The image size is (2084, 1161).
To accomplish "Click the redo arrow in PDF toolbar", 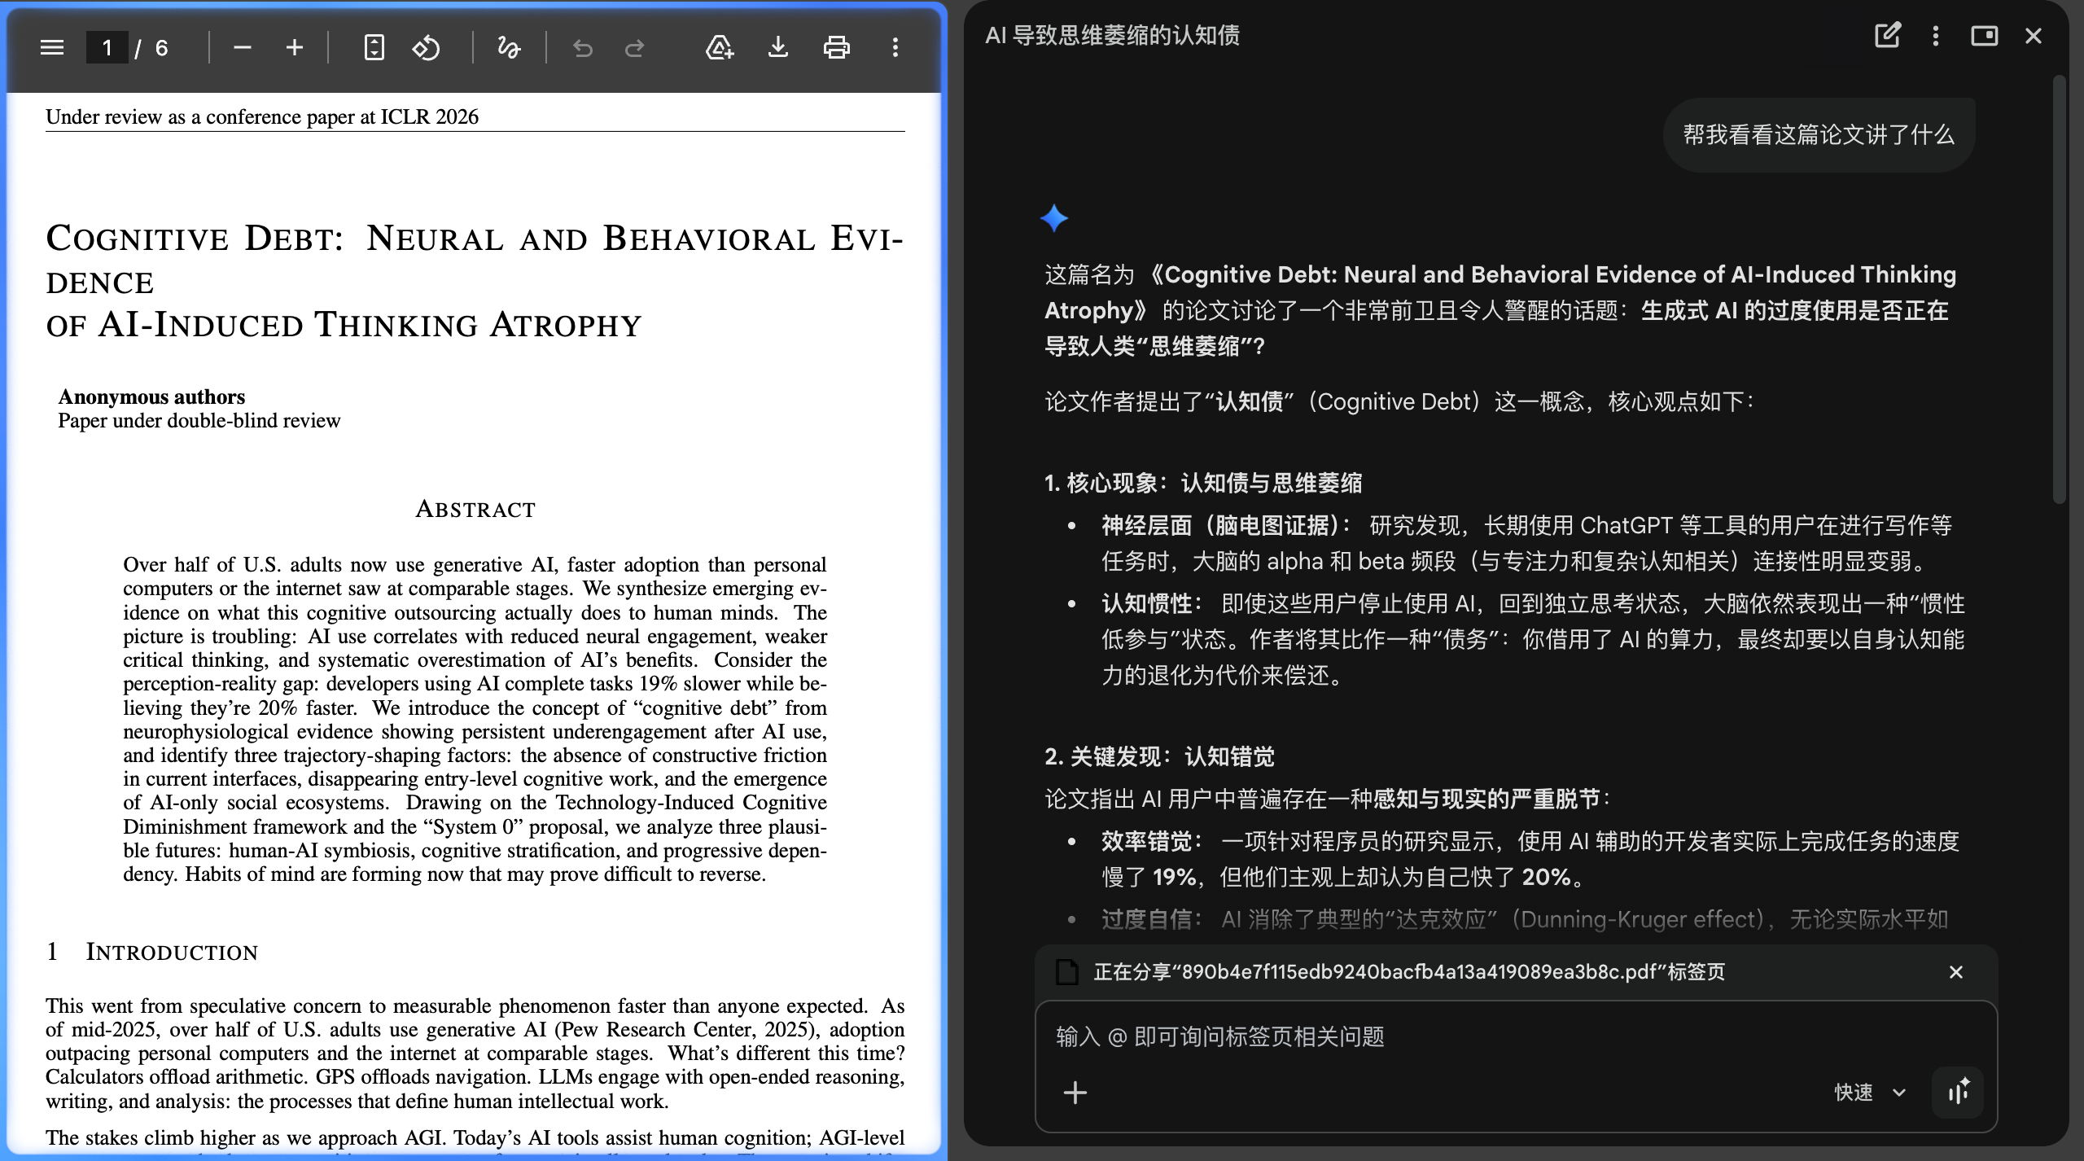I will [634, 48].
